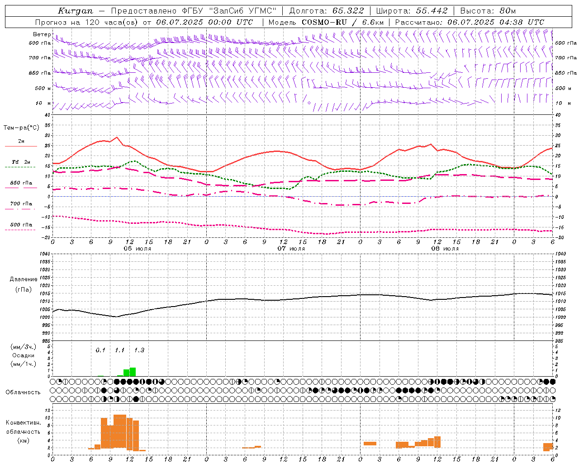The image size is (579, 463).
Task: Click the "Высота: 80м" header field
Action: pyautogui.click(x=488, y=11)
